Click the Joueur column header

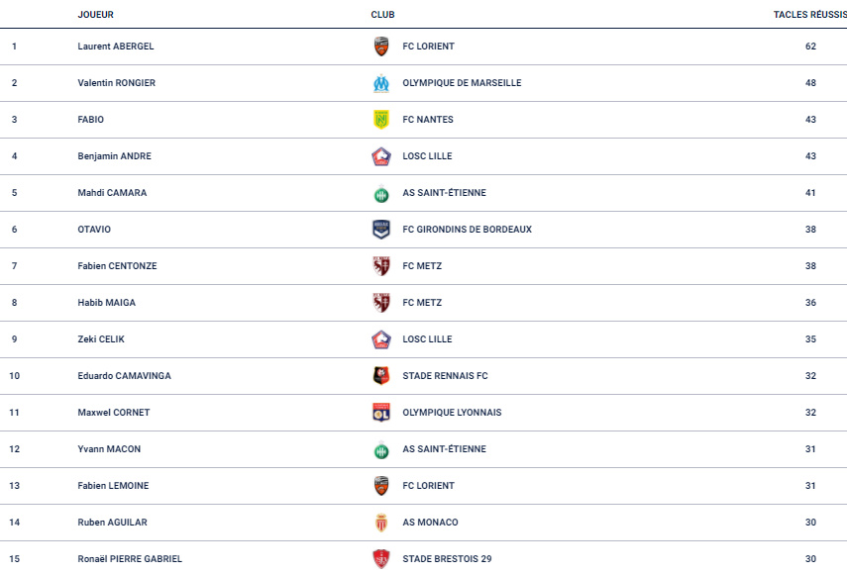96,15
